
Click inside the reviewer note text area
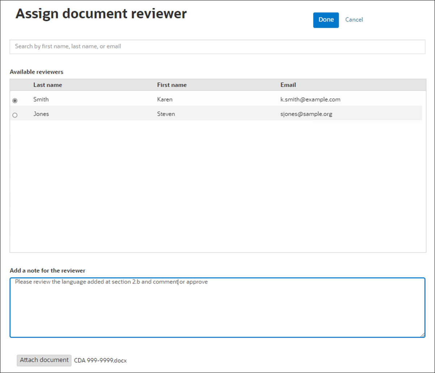tap(217, 308)
